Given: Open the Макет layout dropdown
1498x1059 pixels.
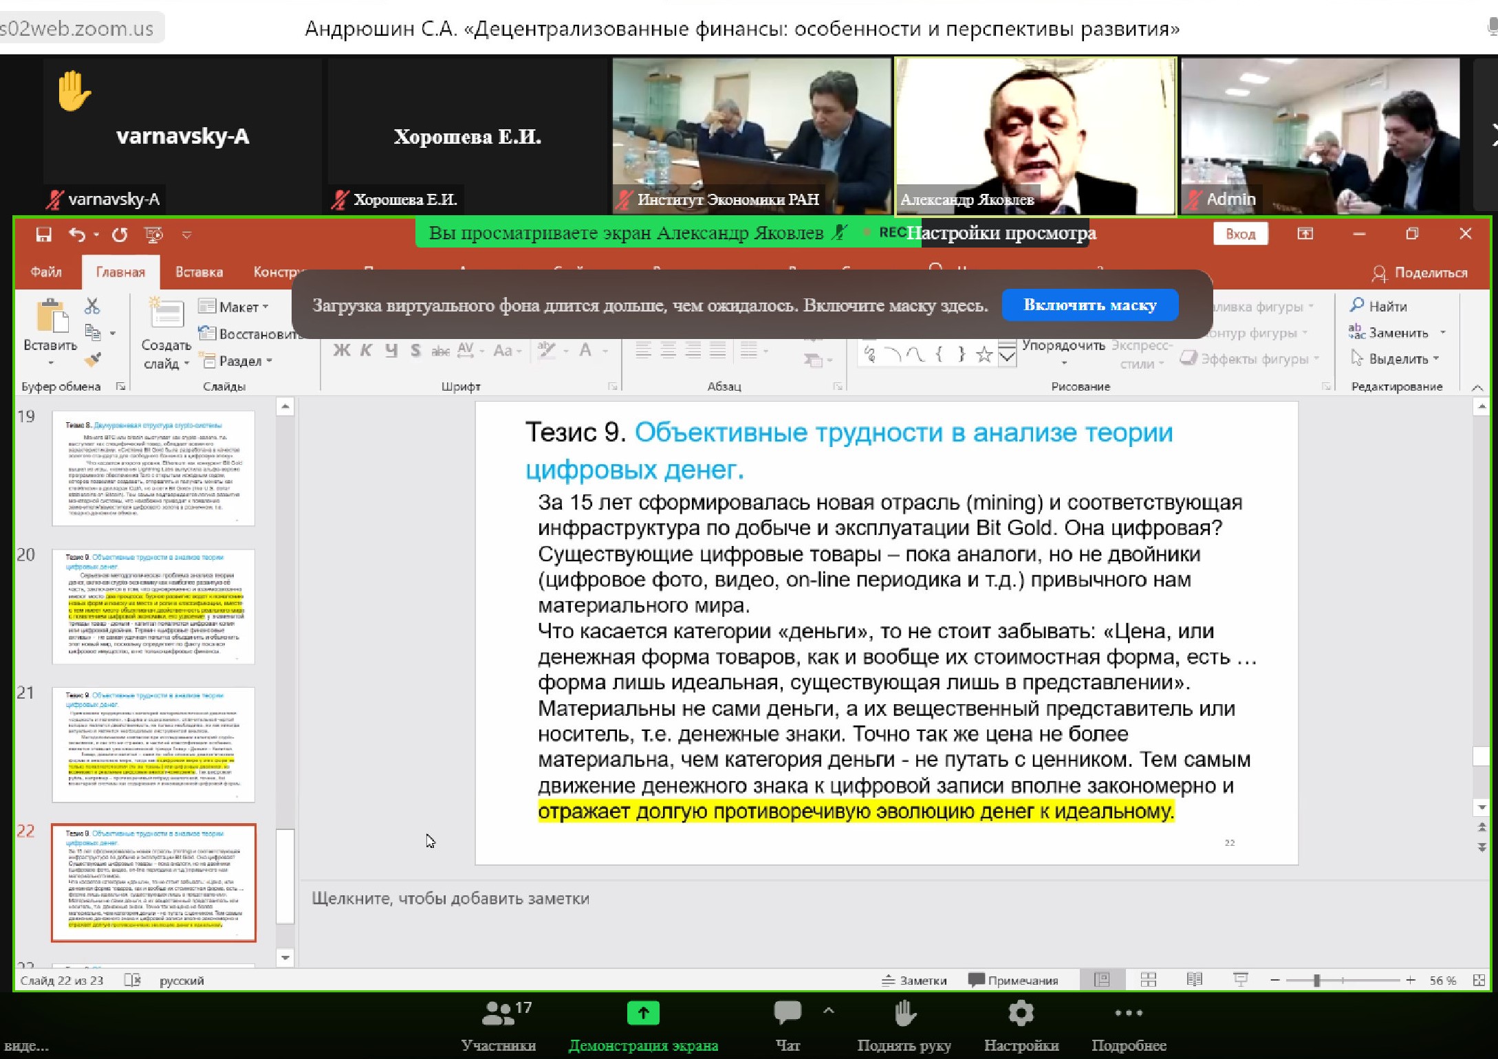Looking at the screenshot, I should tap(234, 307).
